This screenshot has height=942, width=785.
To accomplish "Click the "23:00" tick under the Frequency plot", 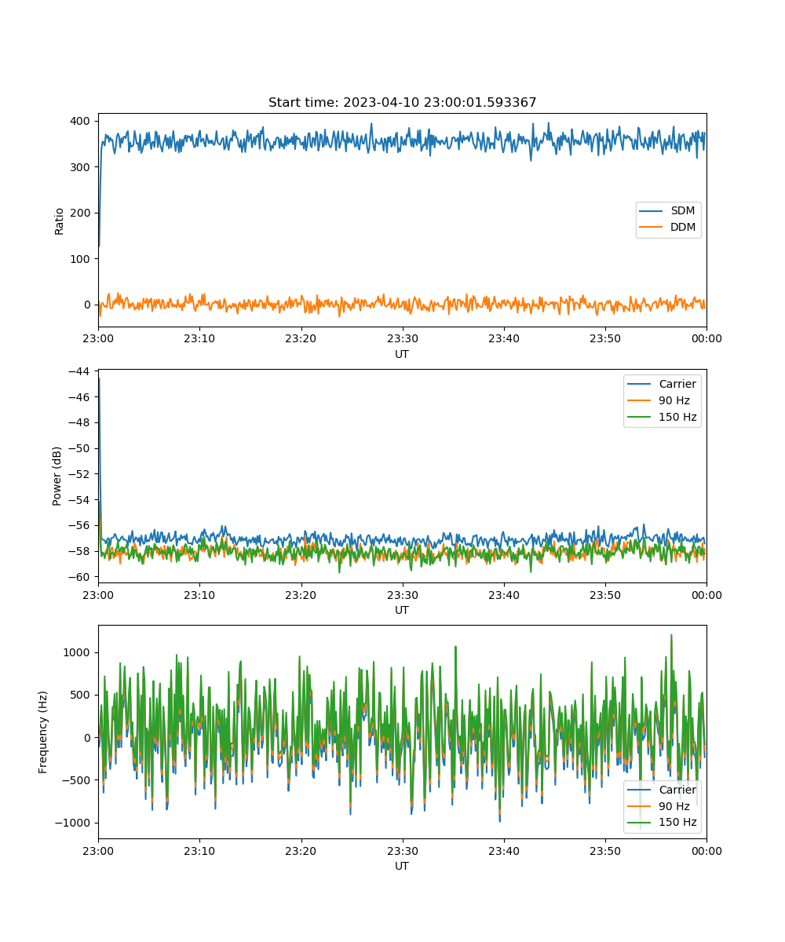I will (98, 851).
